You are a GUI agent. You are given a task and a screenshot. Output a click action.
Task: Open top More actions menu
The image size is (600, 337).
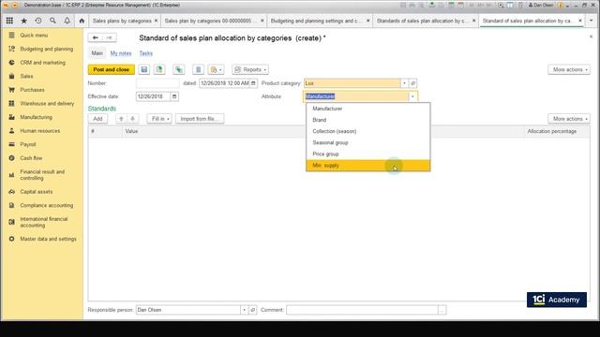point(569,69)
